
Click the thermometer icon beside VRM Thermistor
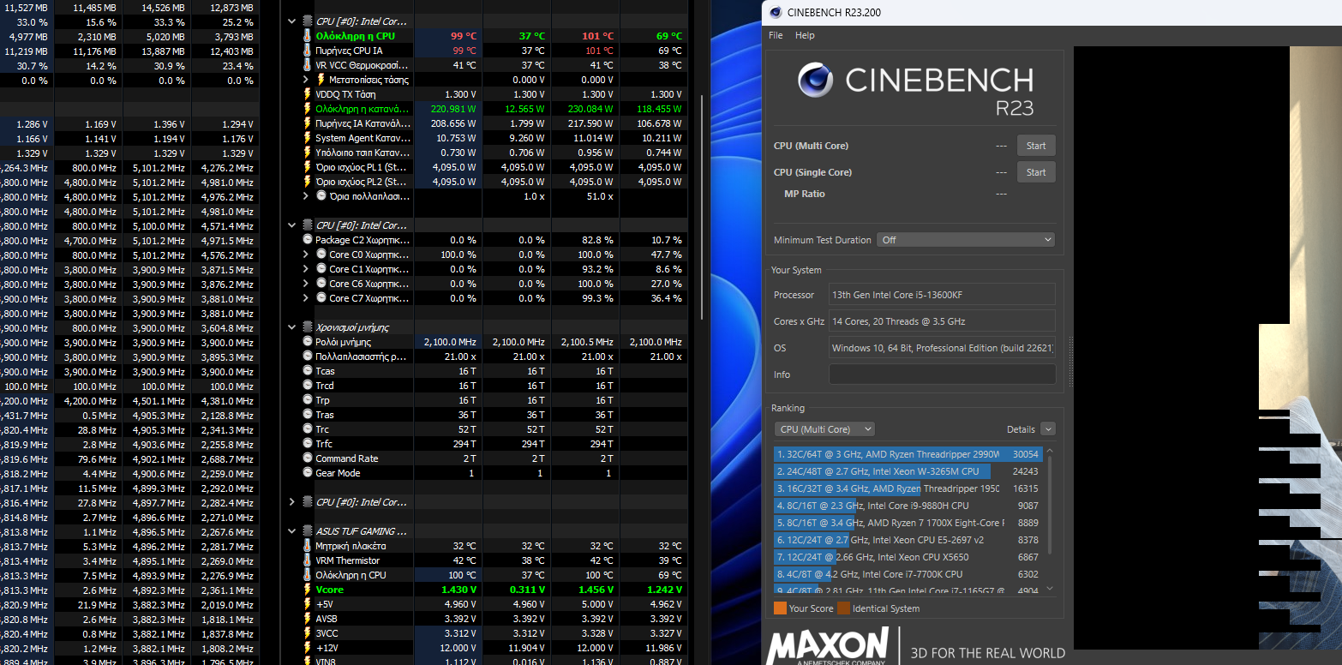(308, 560)
